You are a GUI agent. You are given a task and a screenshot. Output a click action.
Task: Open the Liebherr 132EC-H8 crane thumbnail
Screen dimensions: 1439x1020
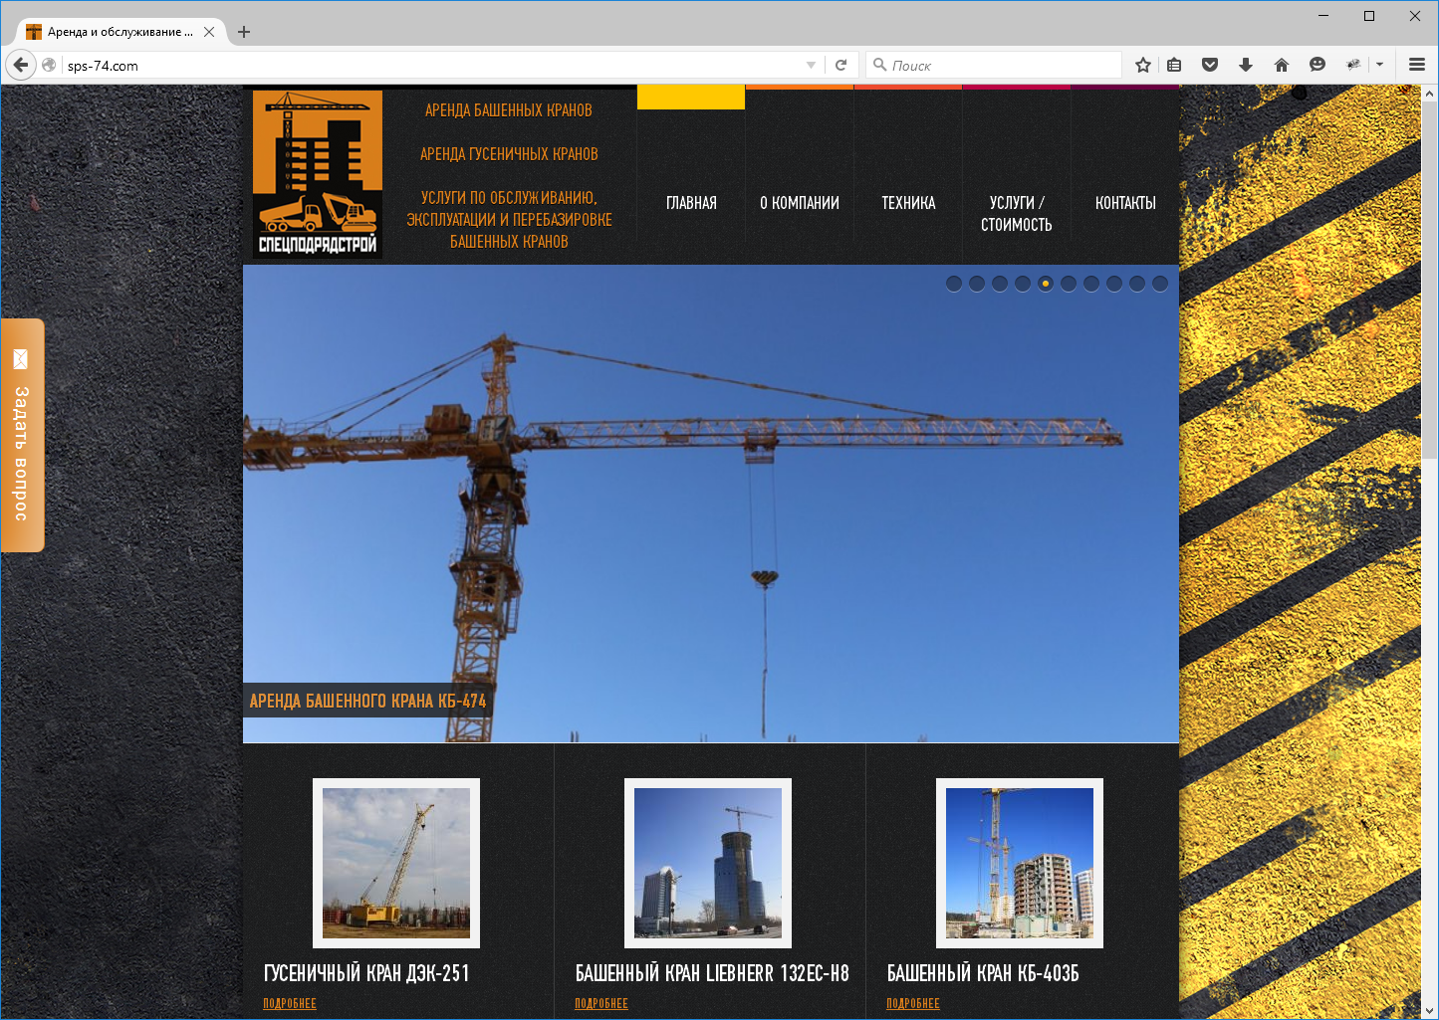click(708, 863)
